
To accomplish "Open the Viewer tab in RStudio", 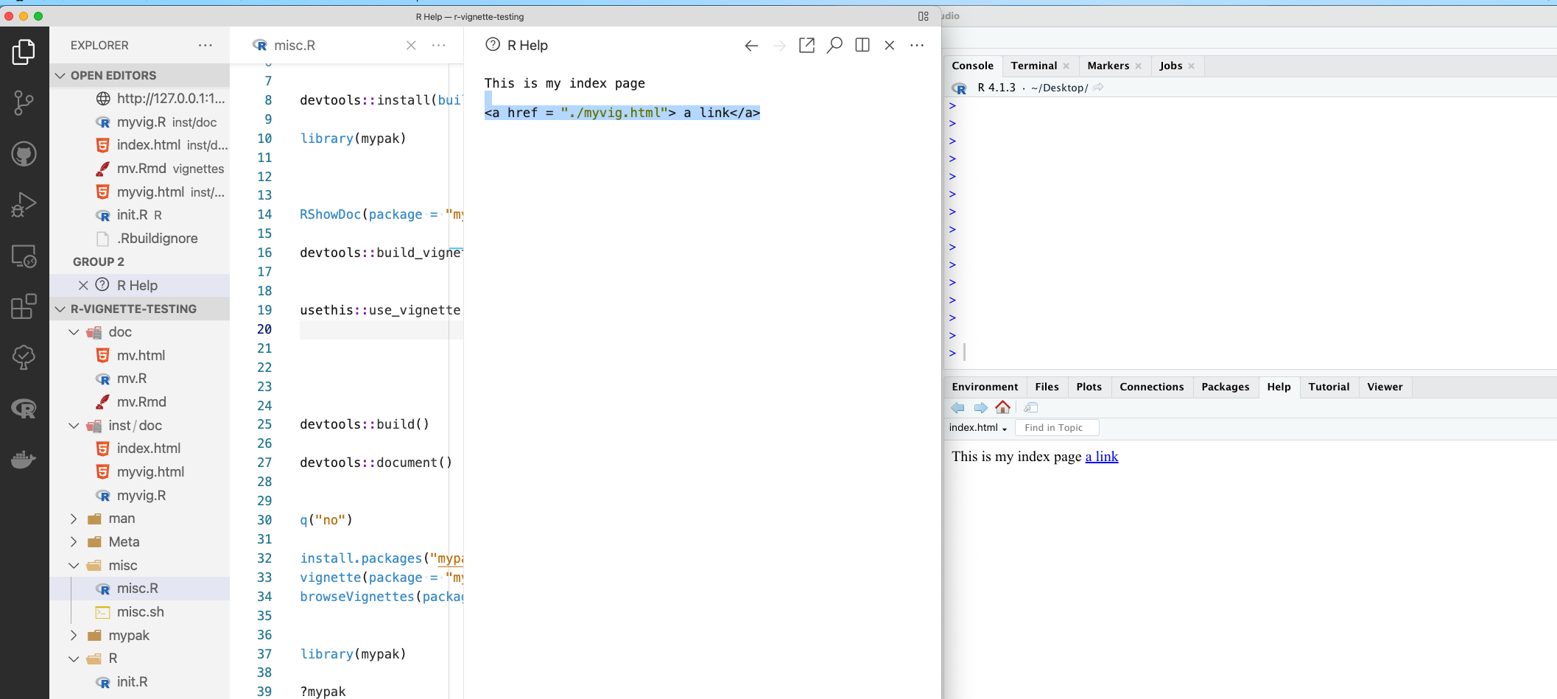I will (x=1385, y=387).
